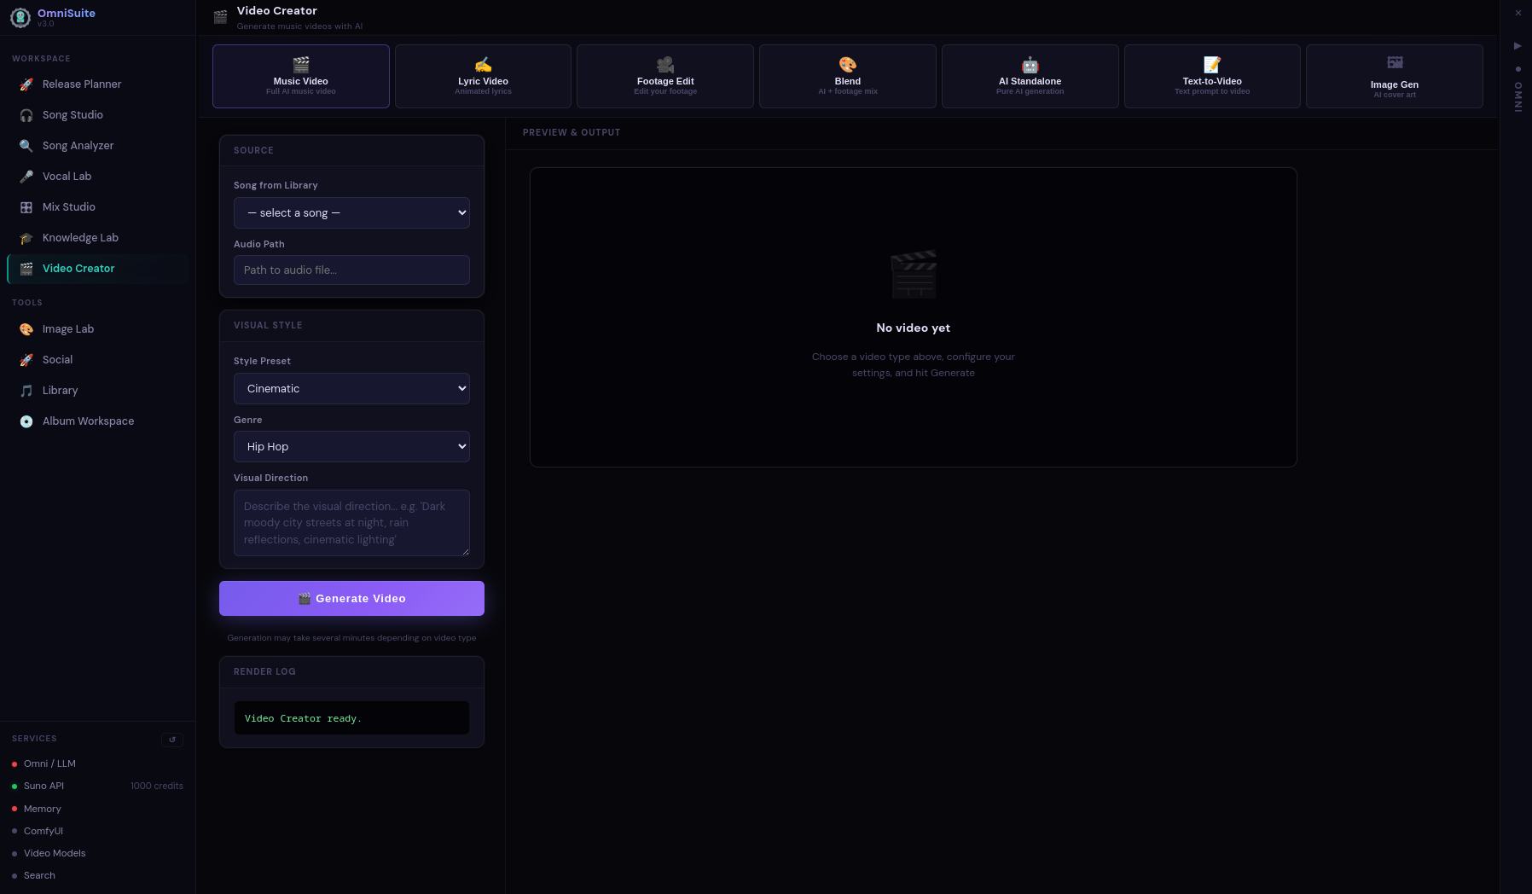1532x894 pixels.
Task: Open Mix Studio using its grid icon
Action: 26,206
